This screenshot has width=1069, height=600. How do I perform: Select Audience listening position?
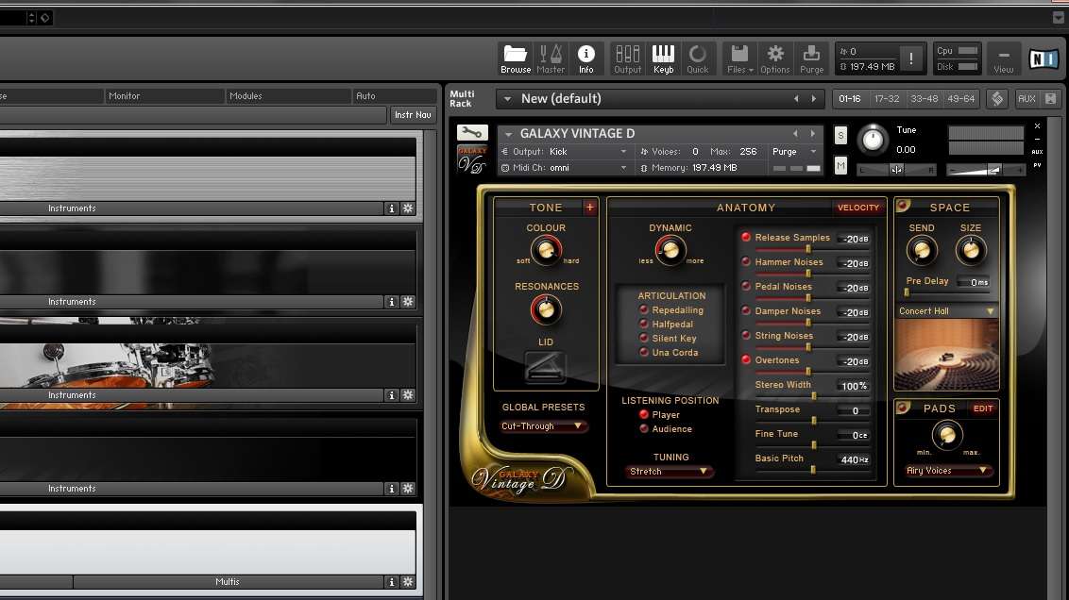[x=645, y=429]
